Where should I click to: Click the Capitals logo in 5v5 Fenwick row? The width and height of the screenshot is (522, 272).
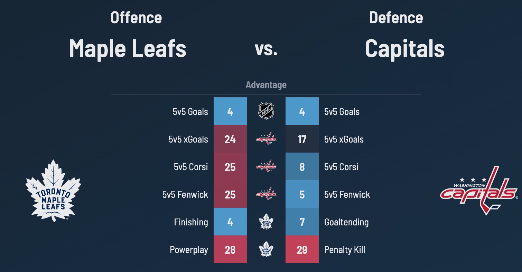pos(266,194)
